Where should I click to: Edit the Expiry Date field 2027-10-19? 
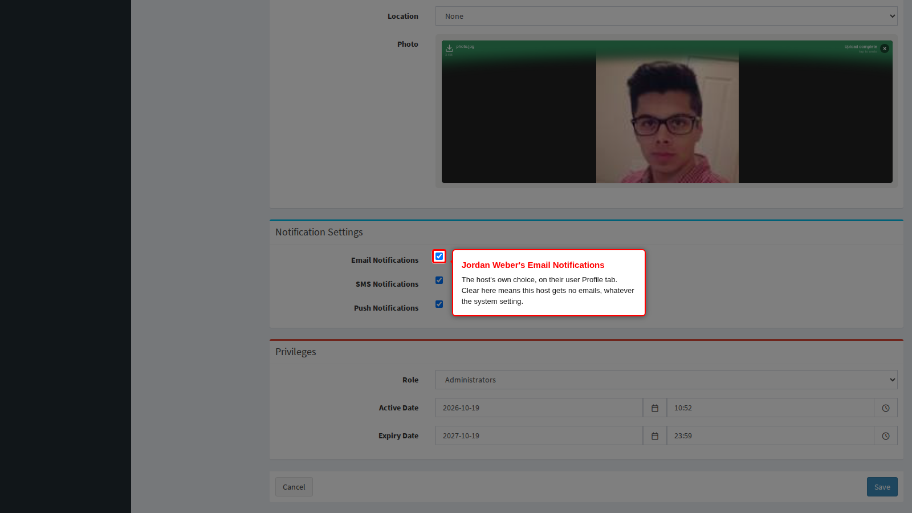539,436
